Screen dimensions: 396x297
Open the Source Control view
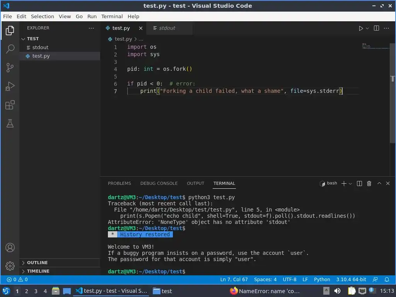(10, 67)
